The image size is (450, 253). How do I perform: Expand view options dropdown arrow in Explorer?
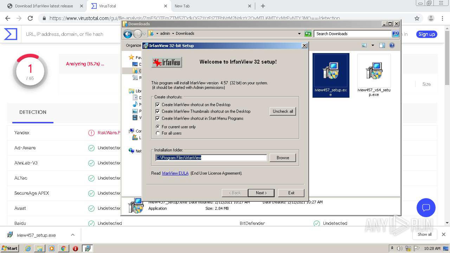pyautogui.click(x=373, y=45)
